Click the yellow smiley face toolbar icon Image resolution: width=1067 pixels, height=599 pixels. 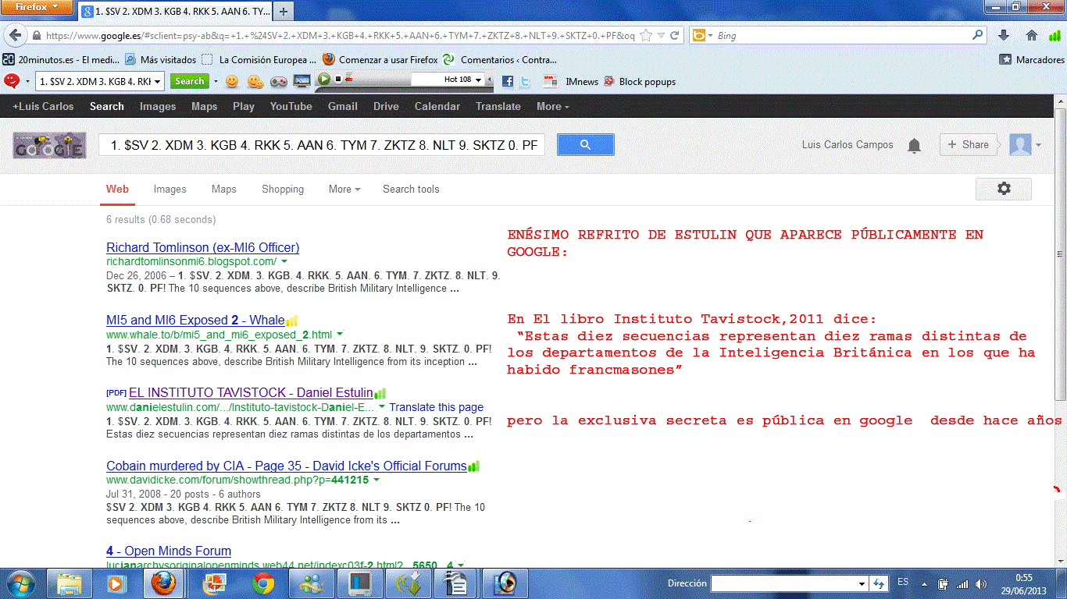(x=232, y=81)
